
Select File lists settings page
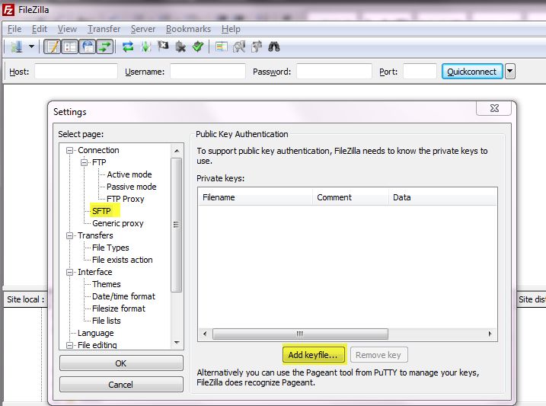coord(106,321)
